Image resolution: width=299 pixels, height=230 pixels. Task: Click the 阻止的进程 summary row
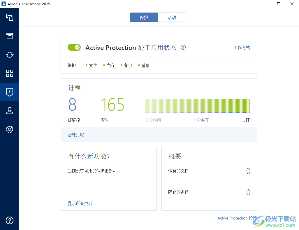(209, 192)
